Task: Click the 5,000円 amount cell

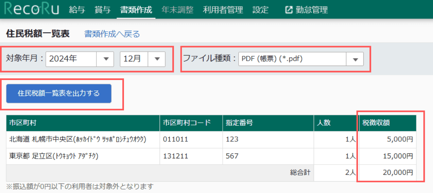Action: (388, 140)
